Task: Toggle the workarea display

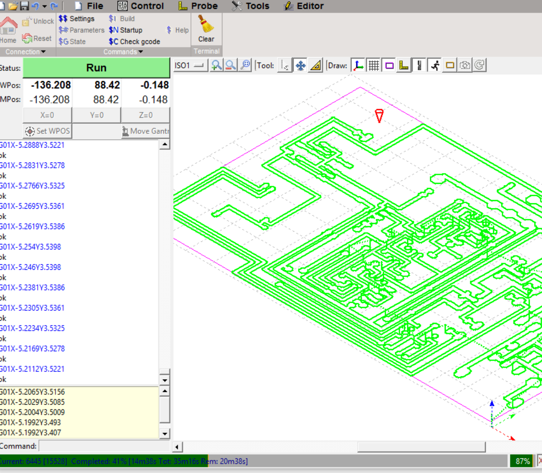Action: click(450, 65)
